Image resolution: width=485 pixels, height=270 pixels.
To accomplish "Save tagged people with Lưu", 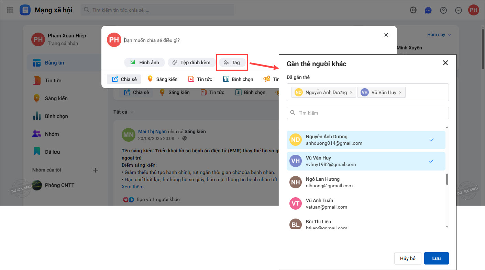I will [x=437, y=258].
